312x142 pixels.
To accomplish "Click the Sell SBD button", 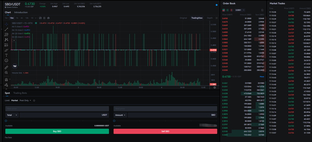I will [165, 131].
